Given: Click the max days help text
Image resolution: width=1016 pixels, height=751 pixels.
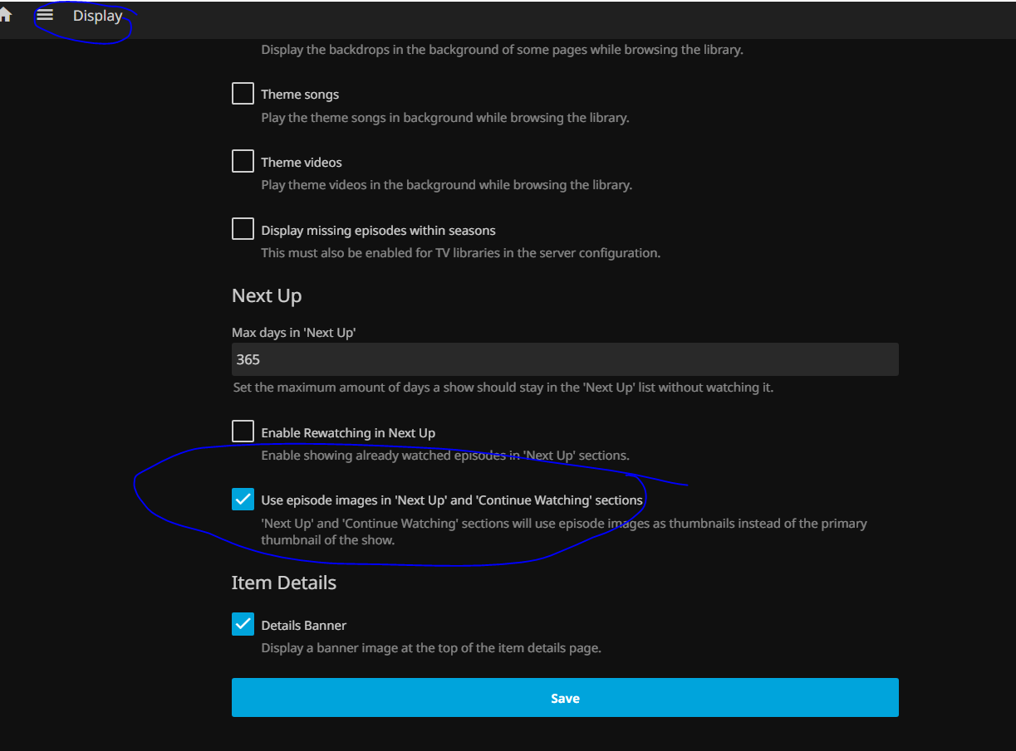Looking at the screenshot, I should pyautogui.click(x=502, y=388).
